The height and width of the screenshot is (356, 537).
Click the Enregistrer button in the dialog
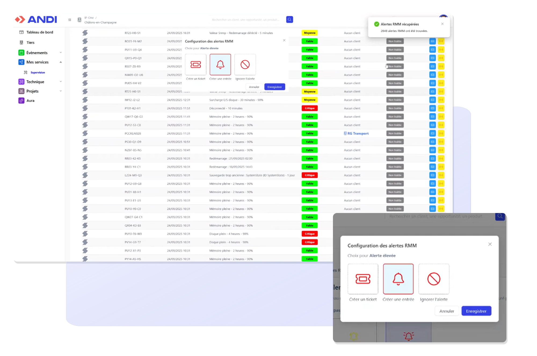(274, 87)
